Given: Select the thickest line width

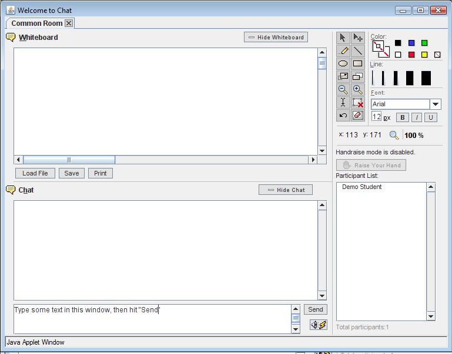Looking at the screenshot, I should point(426,78).
